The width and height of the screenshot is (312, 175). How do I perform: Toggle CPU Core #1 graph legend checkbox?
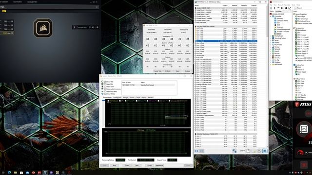tap(126, 101)
